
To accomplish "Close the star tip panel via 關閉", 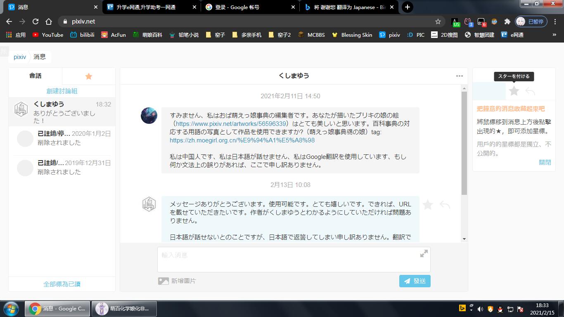I will [x=545, y=162].
